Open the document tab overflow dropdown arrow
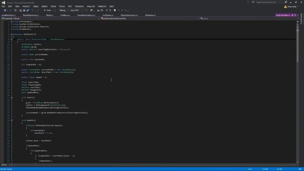This screenshot has width=304, height=171. [298, 15]
